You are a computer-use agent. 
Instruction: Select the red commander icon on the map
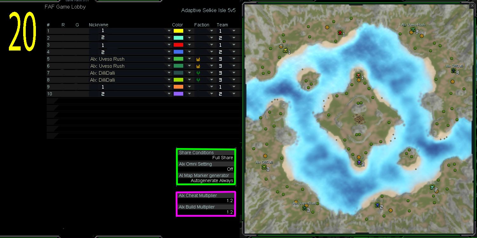tap(340, 32)
